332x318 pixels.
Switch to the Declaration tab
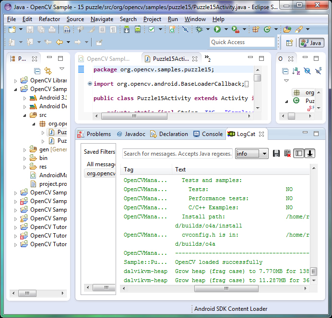(169, 134)
